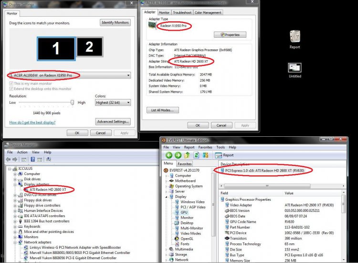Select monitor 1 thumbnail in Display Settings

click(56, 49)
